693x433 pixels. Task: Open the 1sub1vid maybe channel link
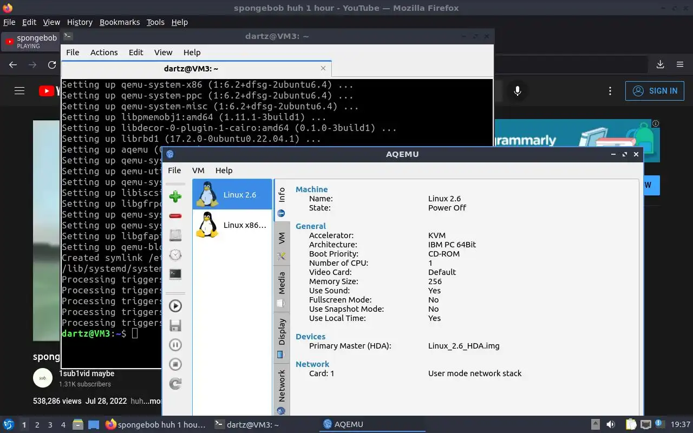click(87, 373)
